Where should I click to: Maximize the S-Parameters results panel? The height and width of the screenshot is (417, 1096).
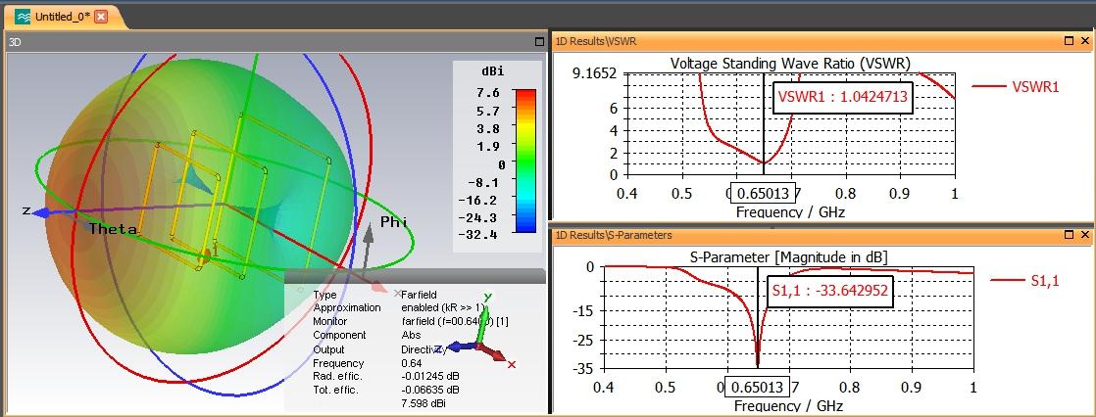pyautogui.click(x=1069, y=235)
